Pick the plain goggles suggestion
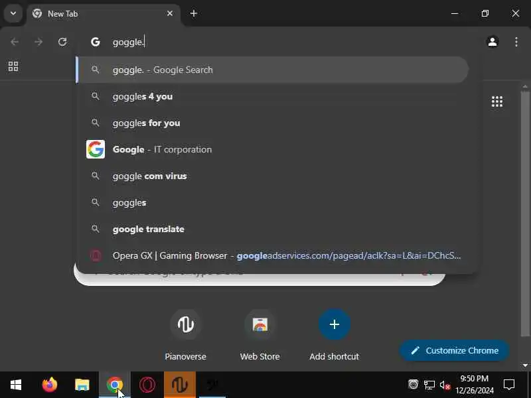 click(x=273, y=202)
